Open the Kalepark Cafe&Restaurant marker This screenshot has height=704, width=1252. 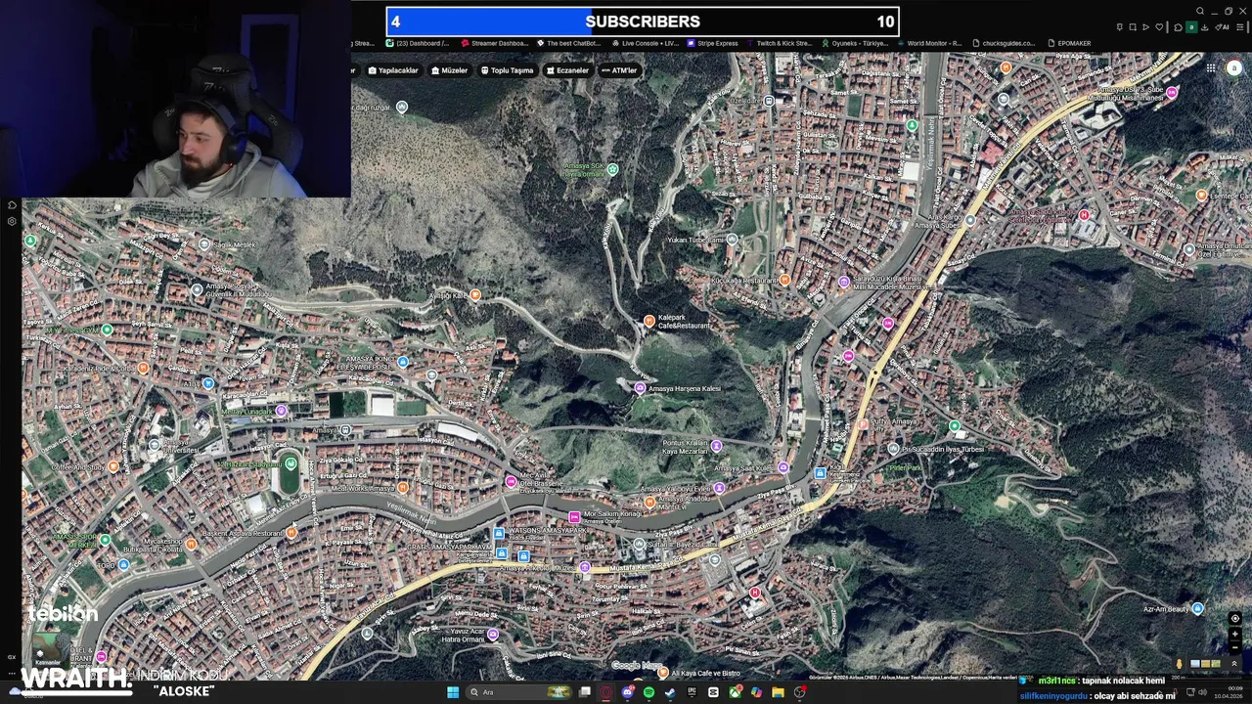coord(648,321)
